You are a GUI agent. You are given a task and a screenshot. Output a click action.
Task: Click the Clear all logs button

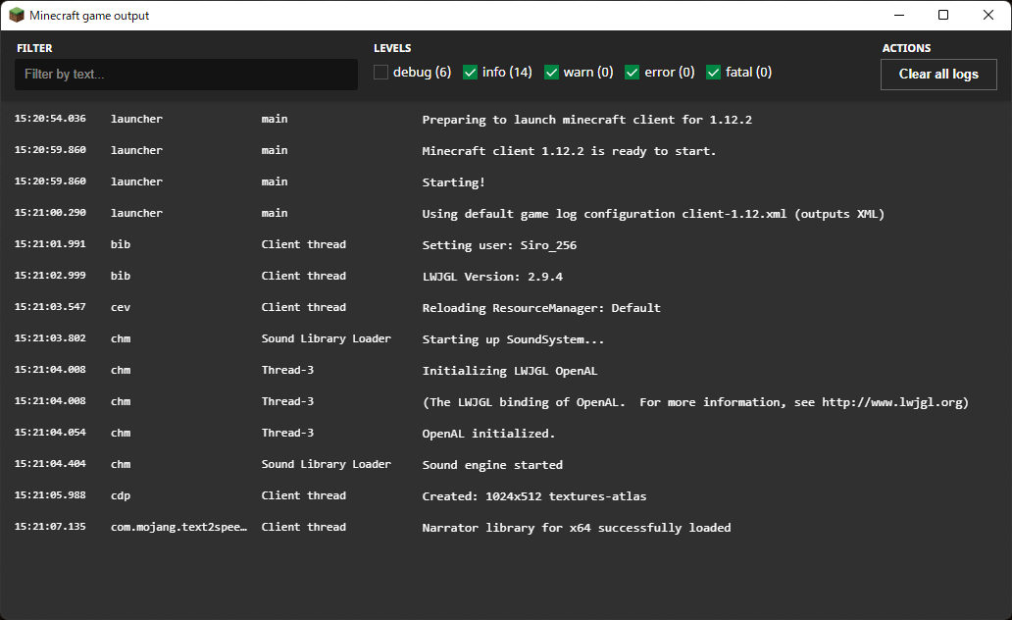(x=938, y=75)
